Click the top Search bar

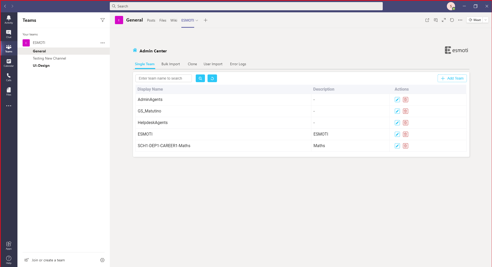[x=246, y=6]
